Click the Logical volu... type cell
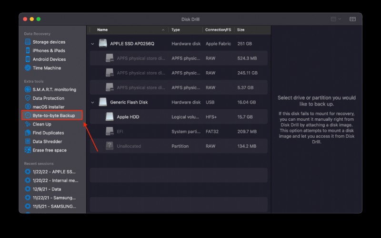 (185, 117)
